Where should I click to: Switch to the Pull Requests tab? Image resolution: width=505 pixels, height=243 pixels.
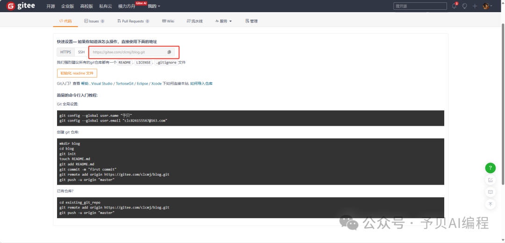pos(133,21)
